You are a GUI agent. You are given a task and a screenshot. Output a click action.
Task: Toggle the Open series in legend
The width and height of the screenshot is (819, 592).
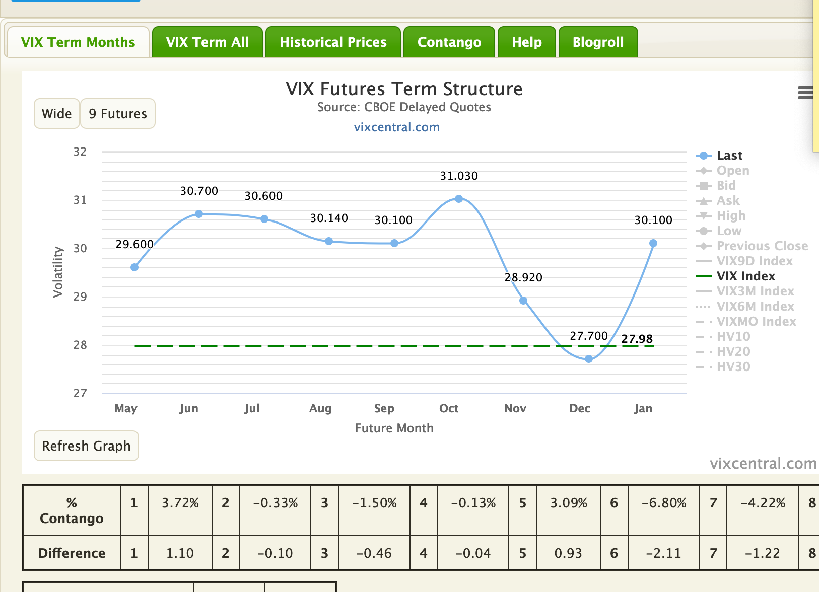tap(722, 171)
